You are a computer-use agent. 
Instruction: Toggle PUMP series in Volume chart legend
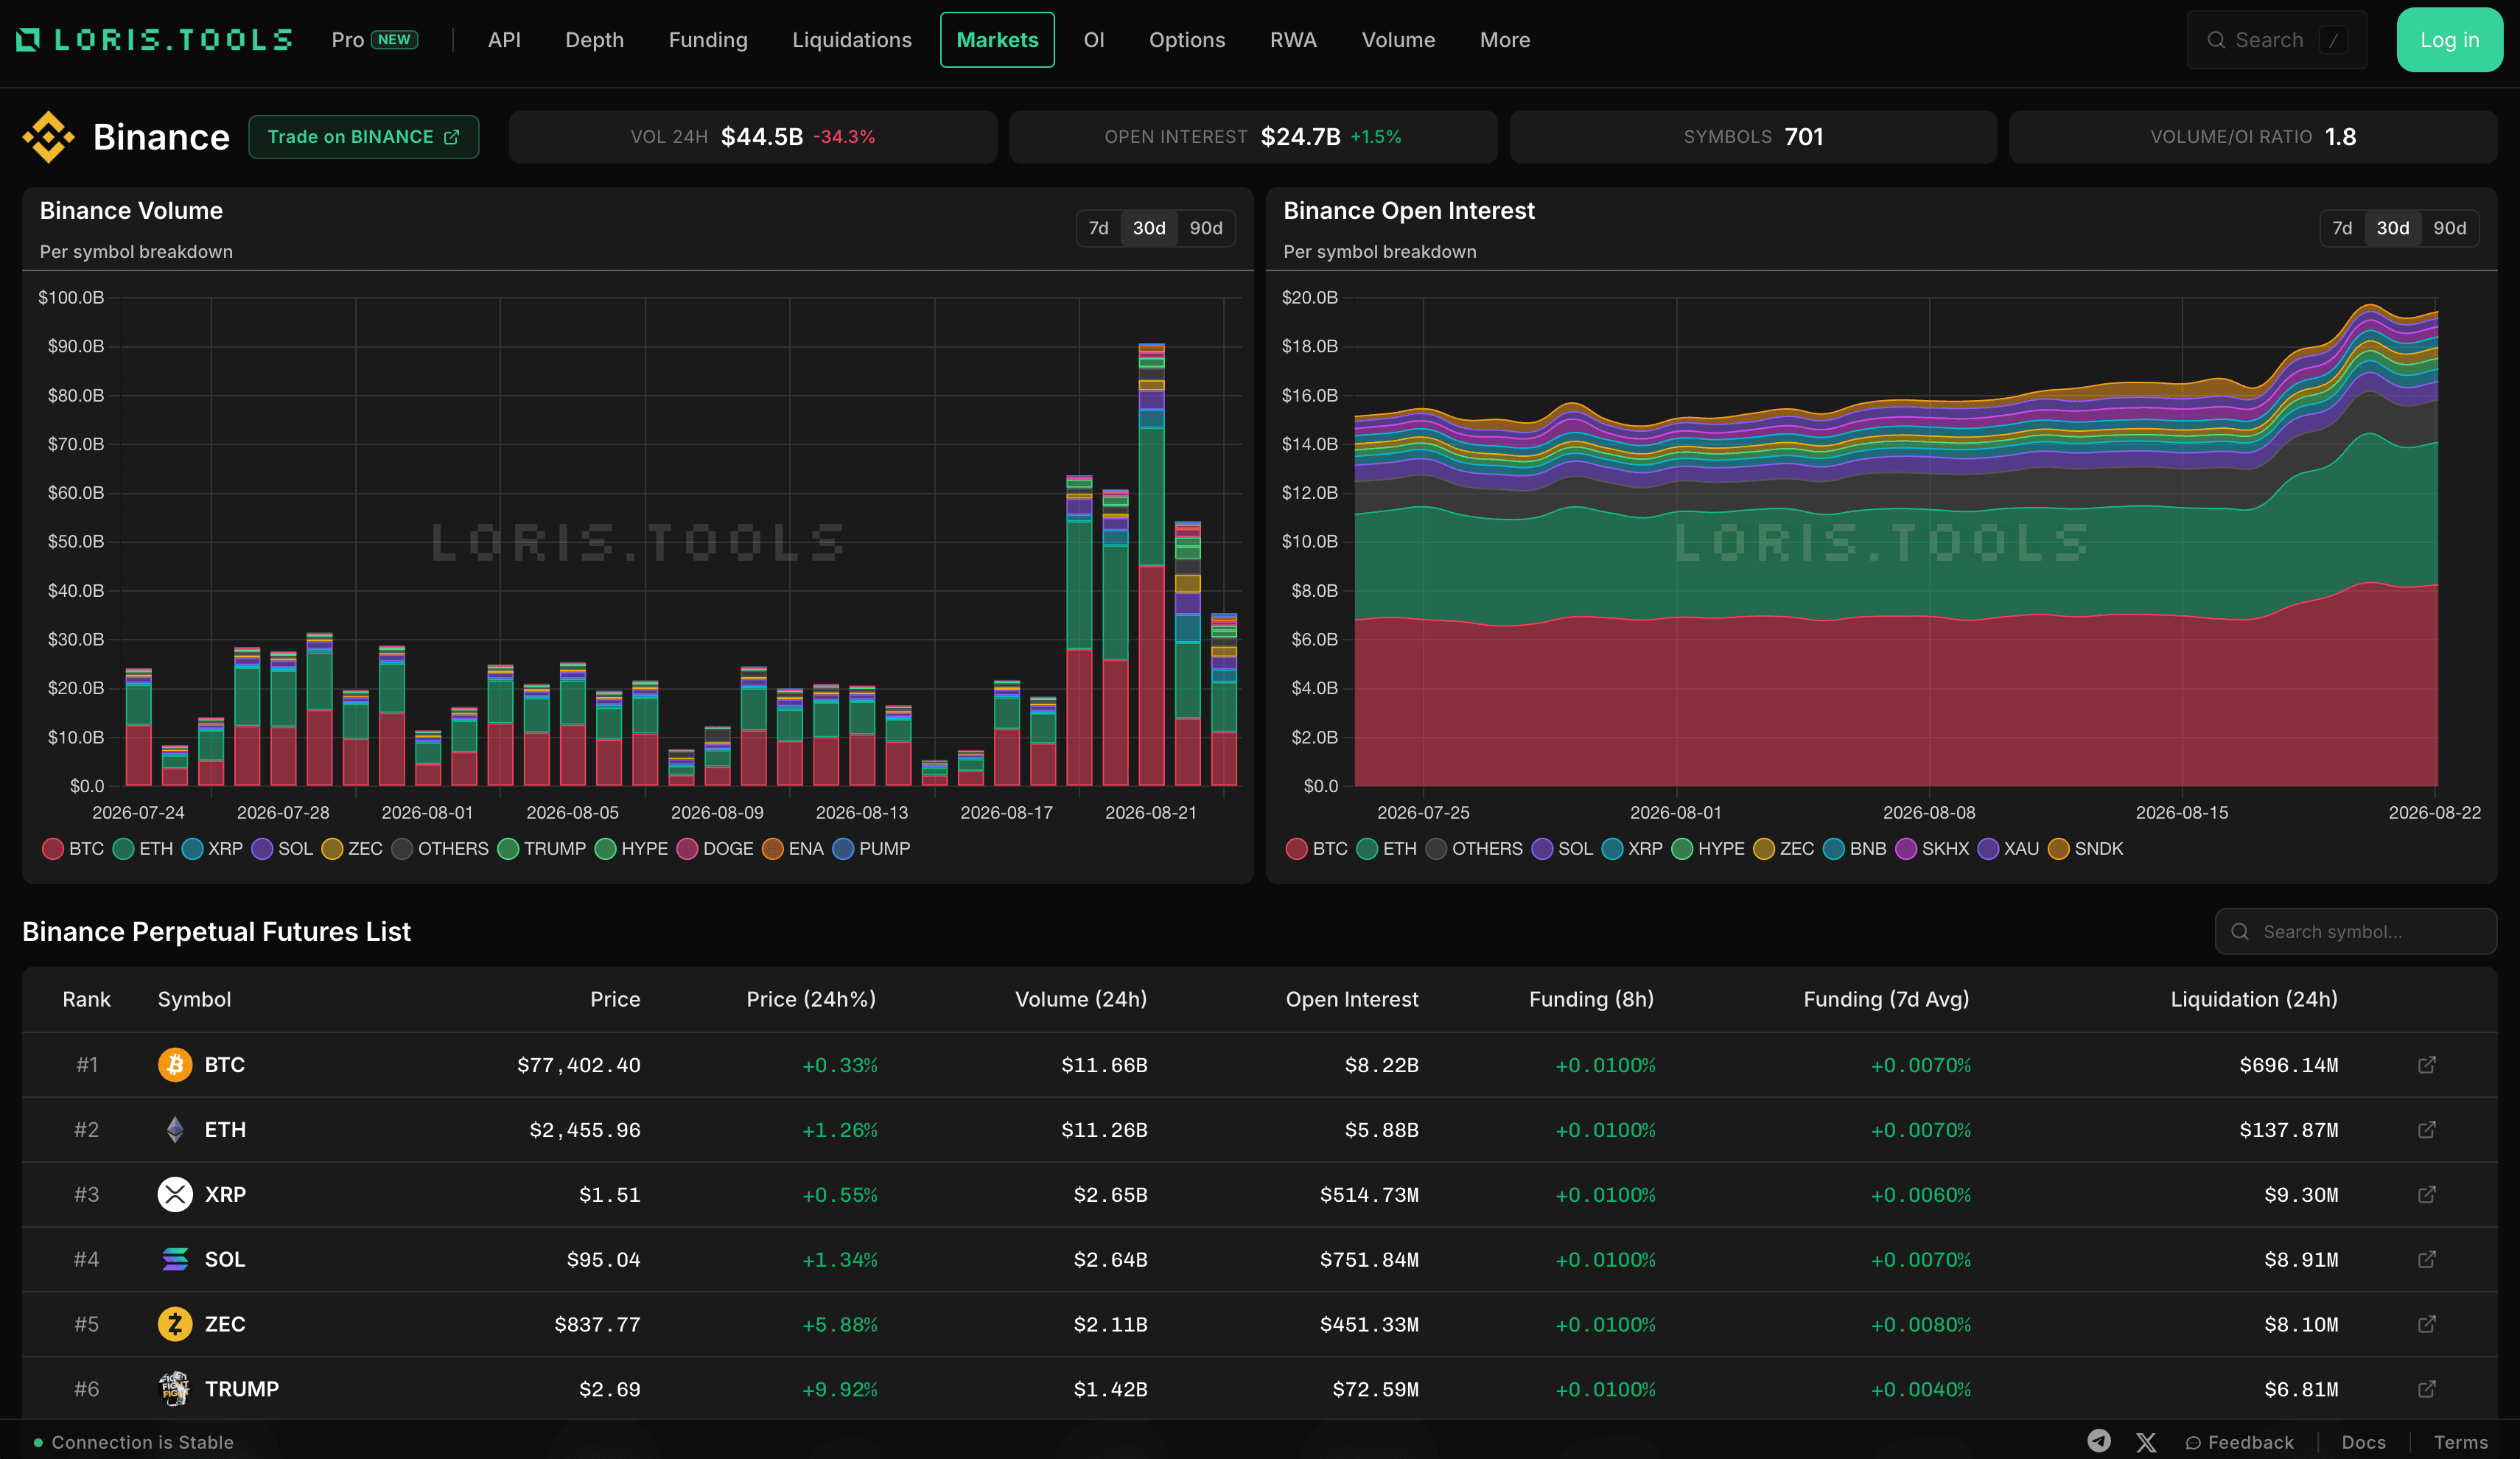pyautogui.click(x=871, y=849)
